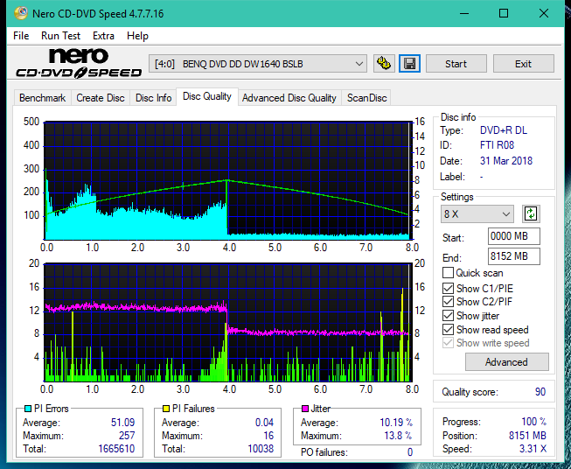The height and width of the screenshot is (469, 571).
Task: Click the PO failures value 0
Action: 410,452
